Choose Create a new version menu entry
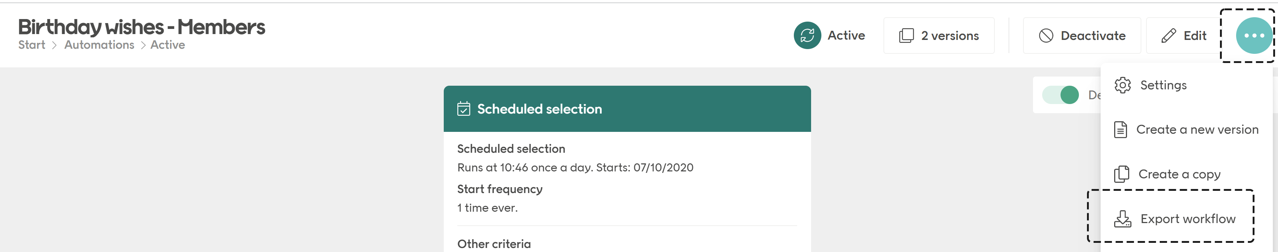Viewport: 1278px width, 252px height. pyautogui.click(x=1196, y=129)
